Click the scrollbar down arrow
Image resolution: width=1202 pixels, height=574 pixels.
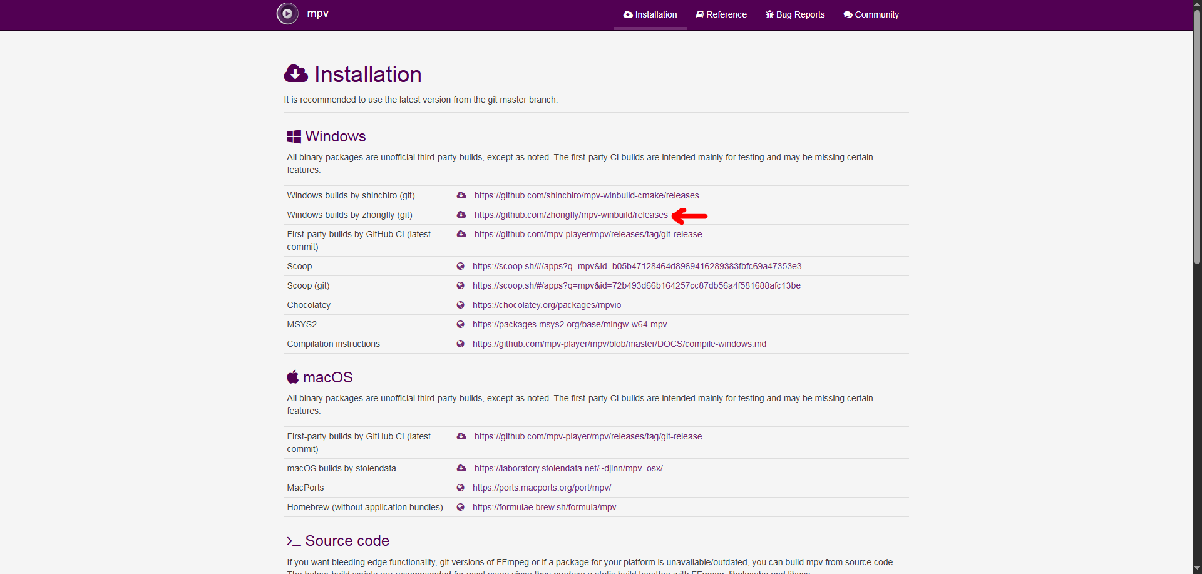pos(1197,569)
